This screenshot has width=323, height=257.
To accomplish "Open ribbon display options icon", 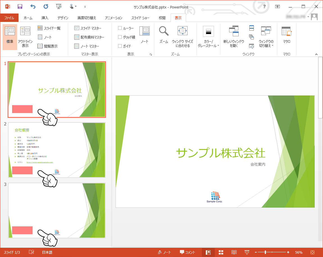I will point(277,6).
